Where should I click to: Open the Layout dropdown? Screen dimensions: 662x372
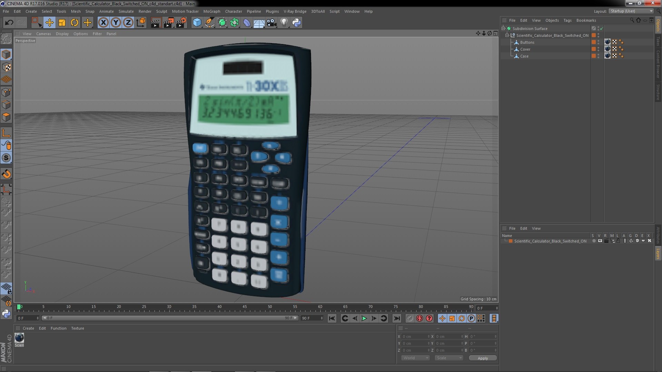pos(631,11)
